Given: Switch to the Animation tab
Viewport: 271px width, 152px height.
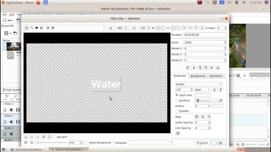Looking at the screenshot, I should pyautogui.click(x=216, y=76).
